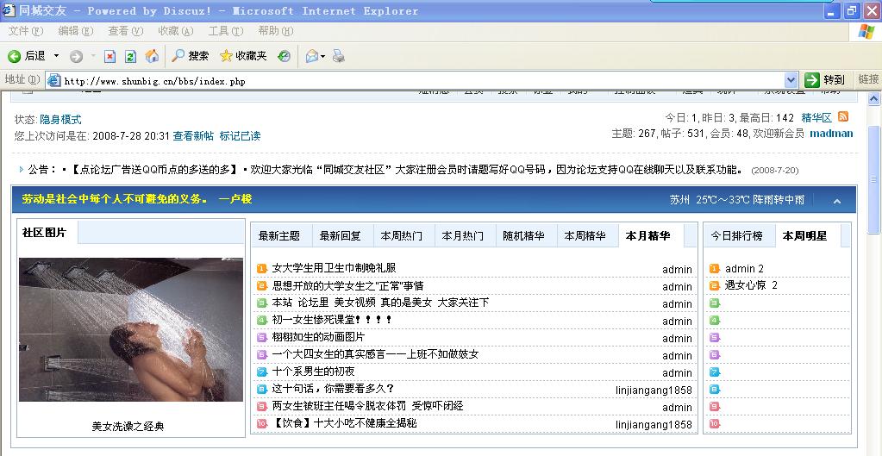Click the green 转到 Go arrow

[812, 79]
